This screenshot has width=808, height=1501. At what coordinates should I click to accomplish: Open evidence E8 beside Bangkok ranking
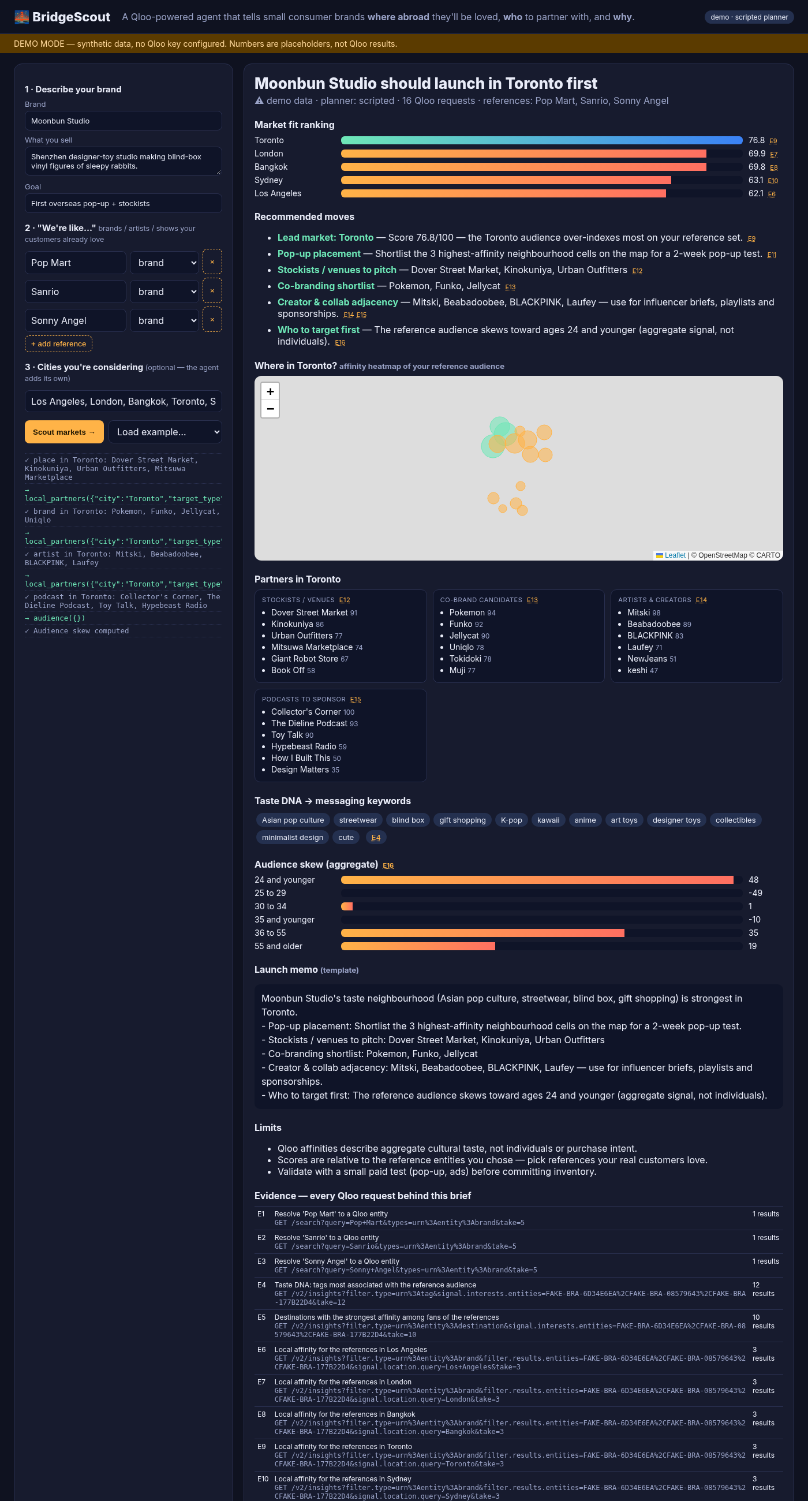click(773, 168)
